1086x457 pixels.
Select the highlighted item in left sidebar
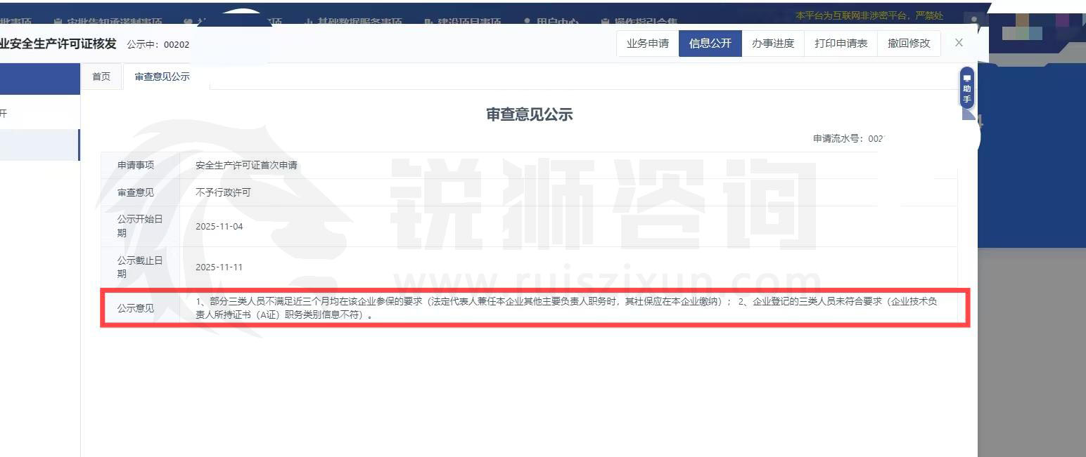pos(39,145)
